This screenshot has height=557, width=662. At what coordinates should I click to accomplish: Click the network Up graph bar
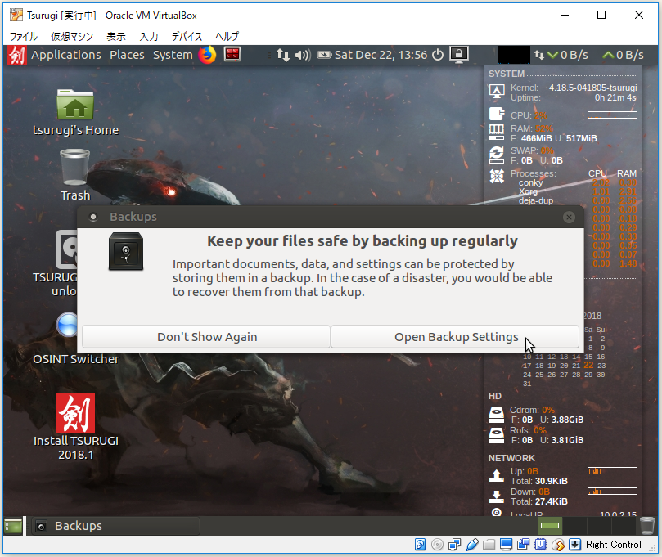tap(612, 471)
